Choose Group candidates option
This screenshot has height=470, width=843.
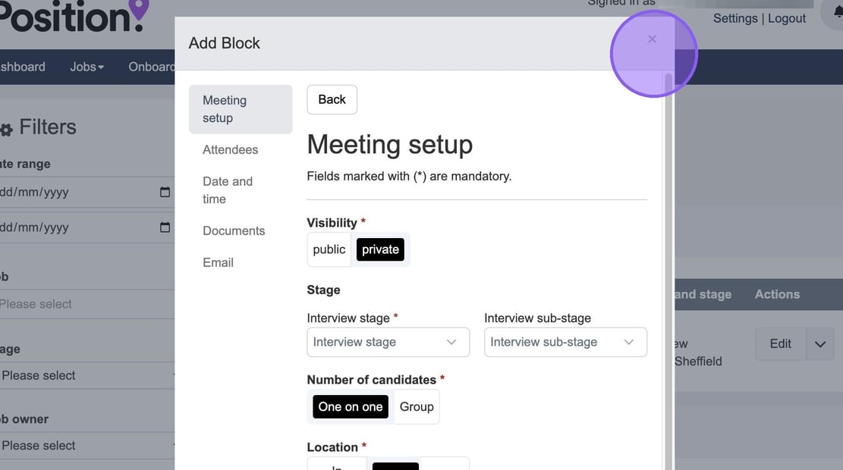[417, 407]
